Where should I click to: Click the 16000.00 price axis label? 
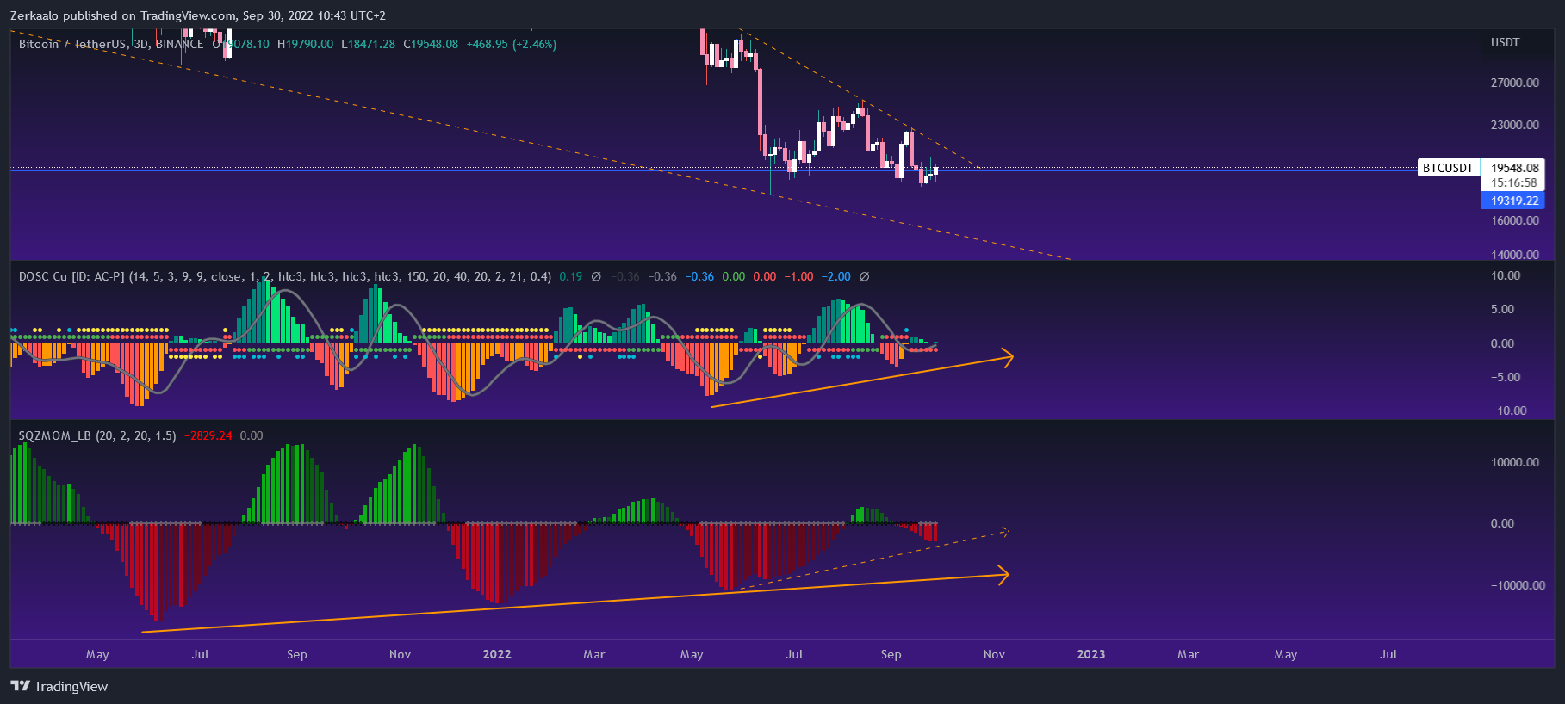coord(1515,220)
